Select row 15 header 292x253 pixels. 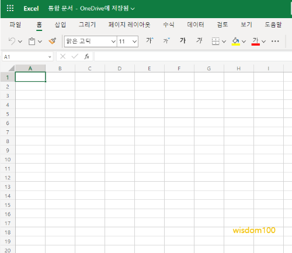tap(8, 205)
